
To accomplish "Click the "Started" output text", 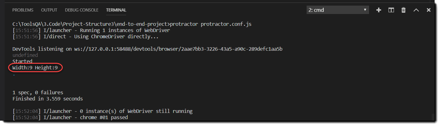I will [22, 61].
